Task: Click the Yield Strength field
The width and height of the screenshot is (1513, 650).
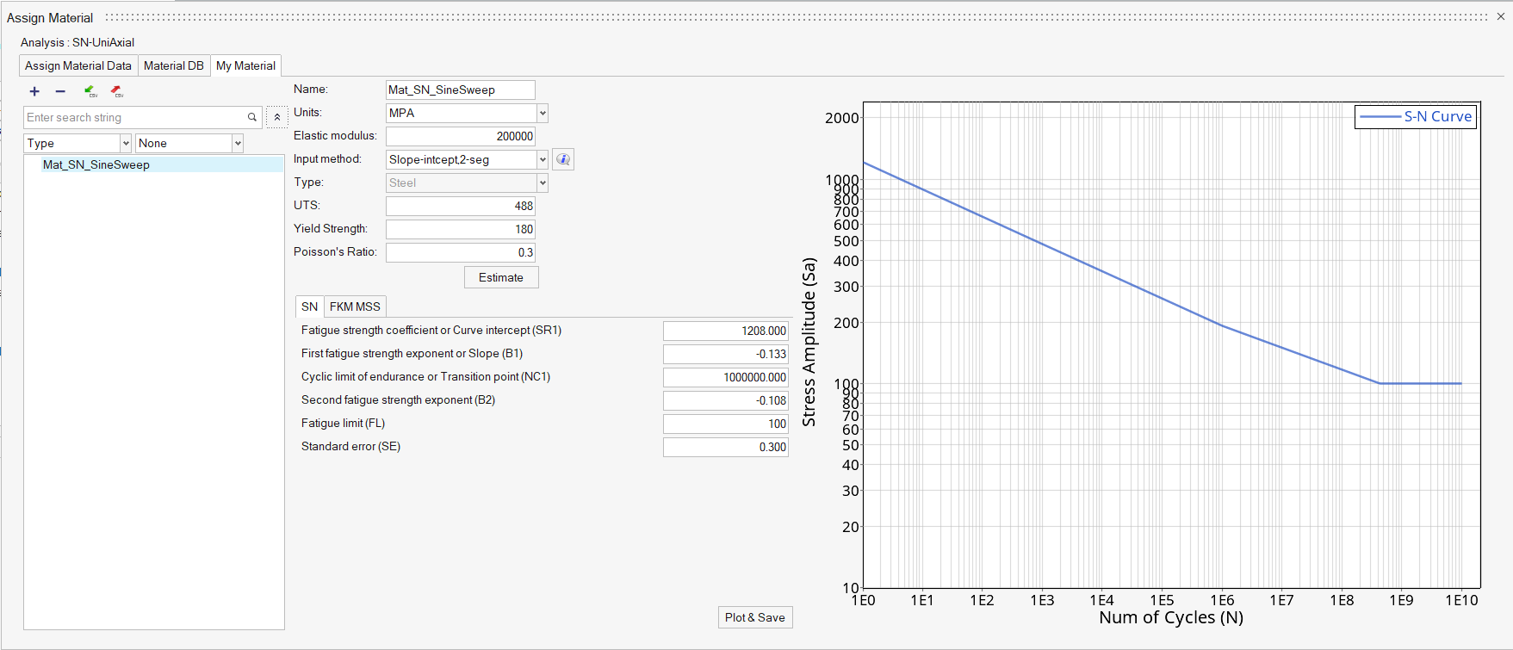Action: [461, 229]
